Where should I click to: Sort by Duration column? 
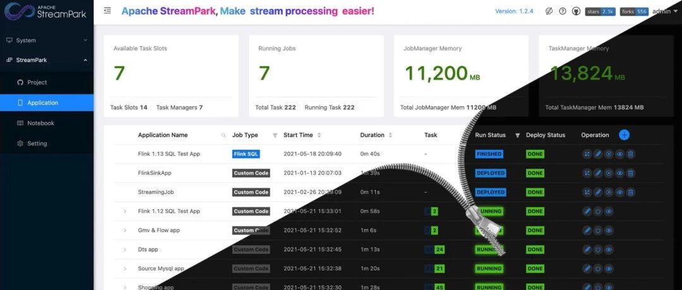point(390,135)
